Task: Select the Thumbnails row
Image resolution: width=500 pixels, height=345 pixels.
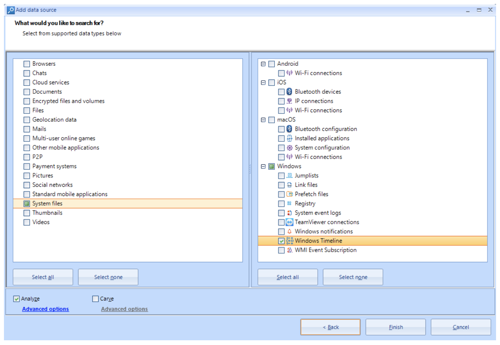Action: coord(128,213)
